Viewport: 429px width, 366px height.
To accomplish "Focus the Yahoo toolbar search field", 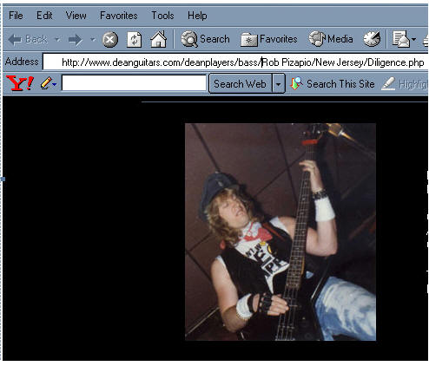I will (x=134, y=83).
